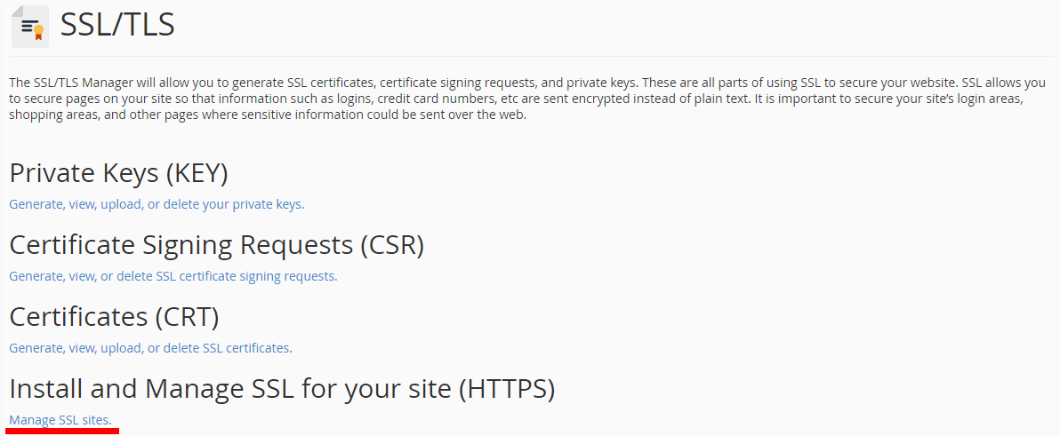Click the Certificate Signing Requests (CSR) heading
The width and height of the screenshot is (1060, 436).
pyautogui.click(x=216, y=245)
